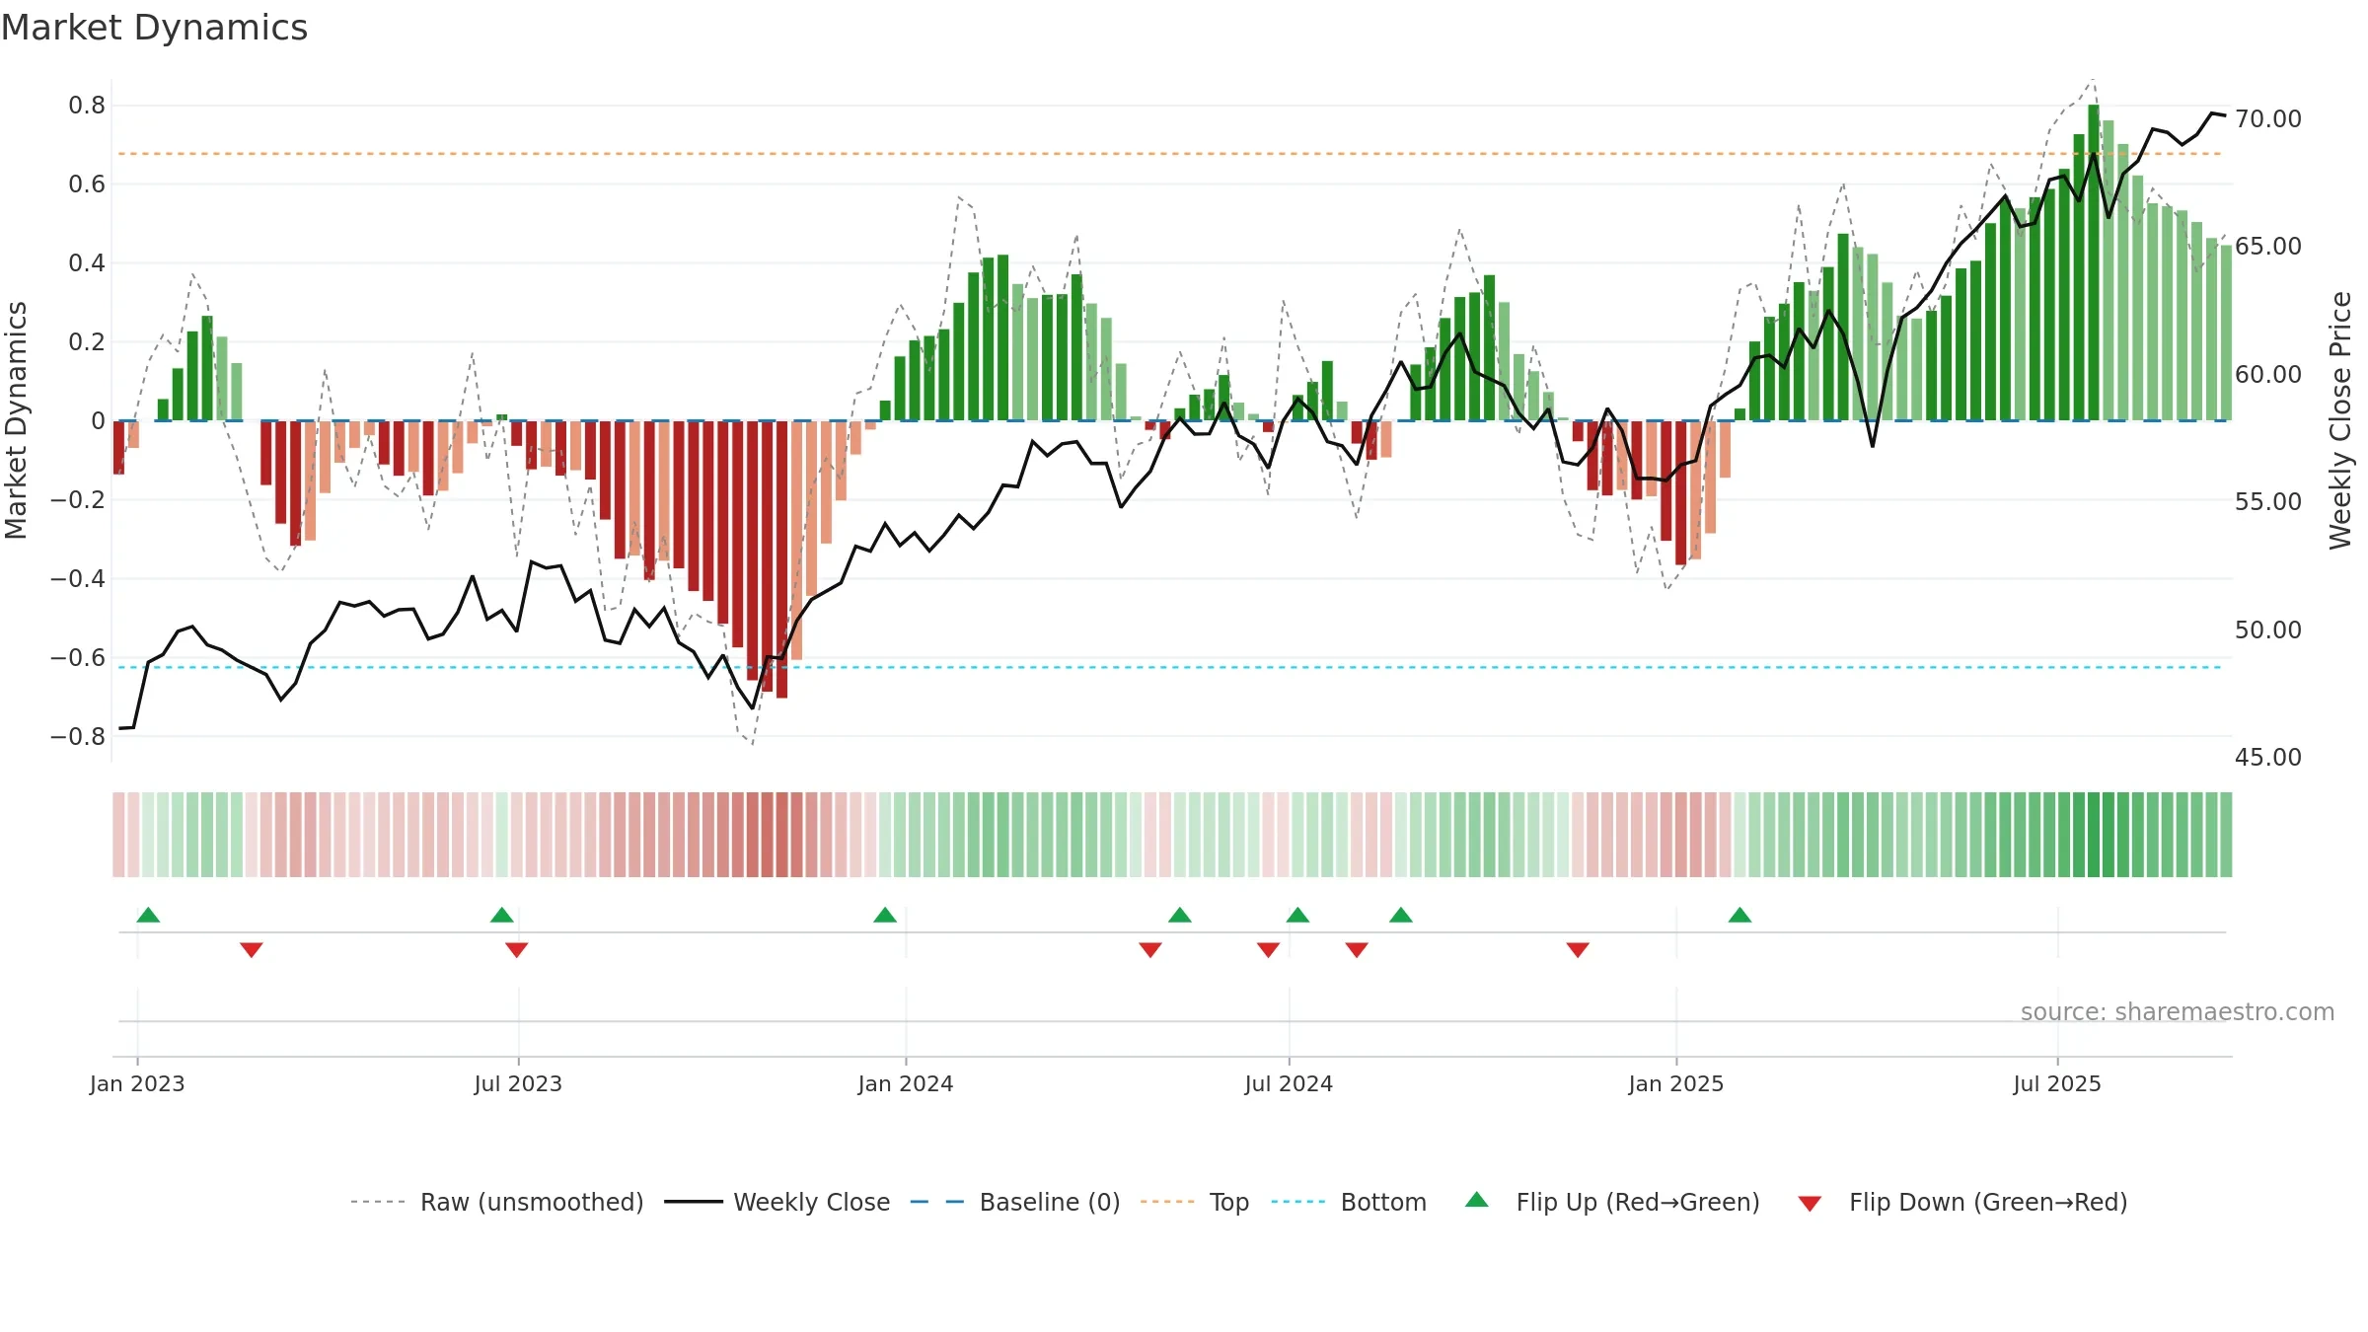Click the Jan 2024 x-axis label
The width and height of the screenshot is (2368, 1332).
[x=906, y=1083]
